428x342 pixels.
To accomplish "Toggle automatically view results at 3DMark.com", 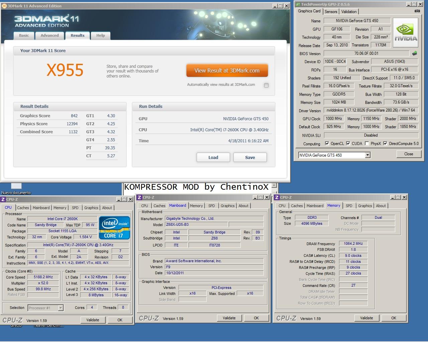I will click(x=266, y=85).
